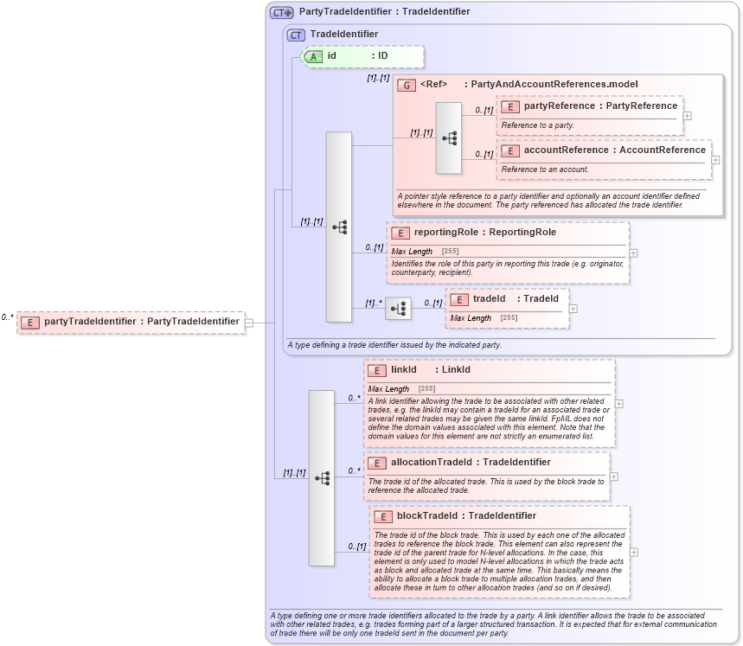Select the tall sequence compositor in TradeIdentifier
Image resolution: width=743 pixels, height=646 pixels.
pos(339,227)
